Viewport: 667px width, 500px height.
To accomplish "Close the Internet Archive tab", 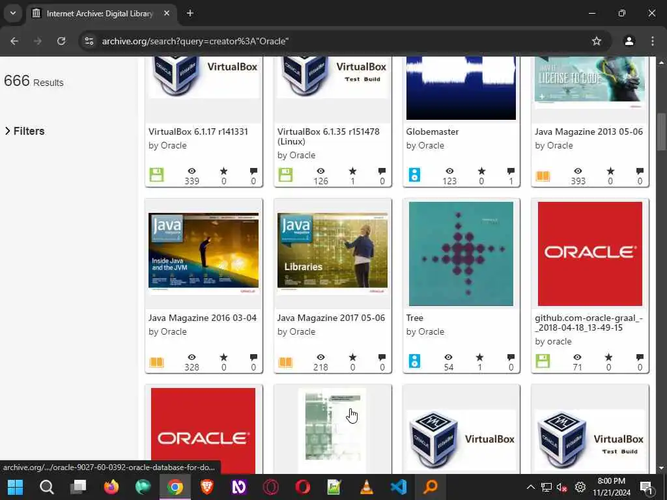I will (167, 14).
